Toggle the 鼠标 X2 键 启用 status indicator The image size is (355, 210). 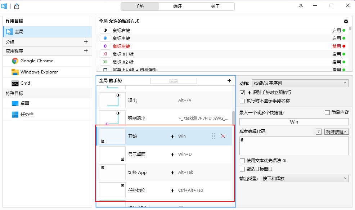point(344,62)
